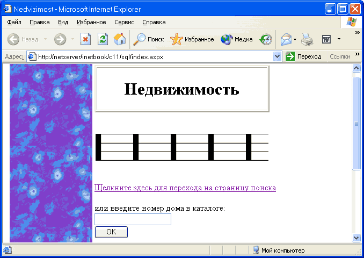Click the Недвижимость page heading
The width and height of the screenshot is (364, 258).
(182, 89)
